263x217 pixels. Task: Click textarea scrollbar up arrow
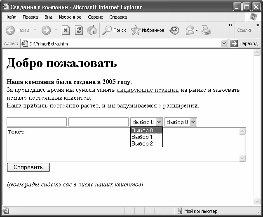click(242, 131)
